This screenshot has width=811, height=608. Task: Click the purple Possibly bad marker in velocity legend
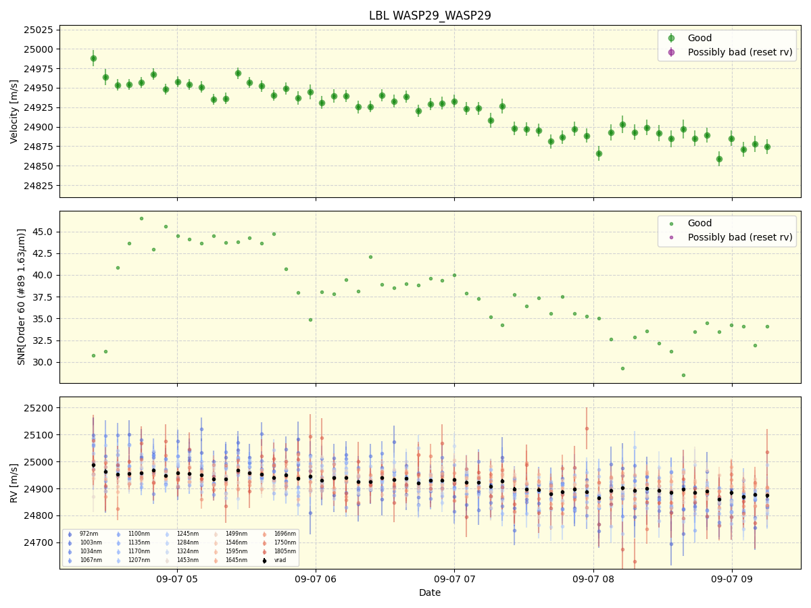(671, 52)
